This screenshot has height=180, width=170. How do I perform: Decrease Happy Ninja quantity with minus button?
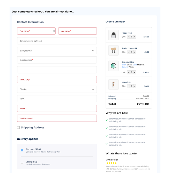pos(128,37)
